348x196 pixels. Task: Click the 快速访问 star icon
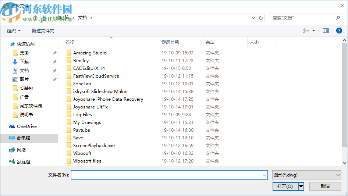click(13, 44)
